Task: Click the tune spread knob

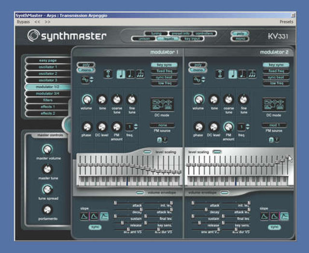Action: pyautogui.click(x=47, y=189)
